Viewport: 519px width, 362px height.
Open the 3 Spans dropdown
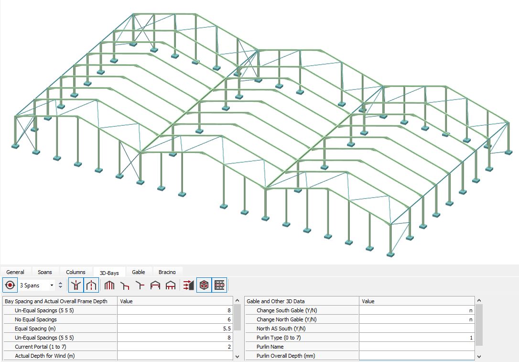tap(52, 285)
